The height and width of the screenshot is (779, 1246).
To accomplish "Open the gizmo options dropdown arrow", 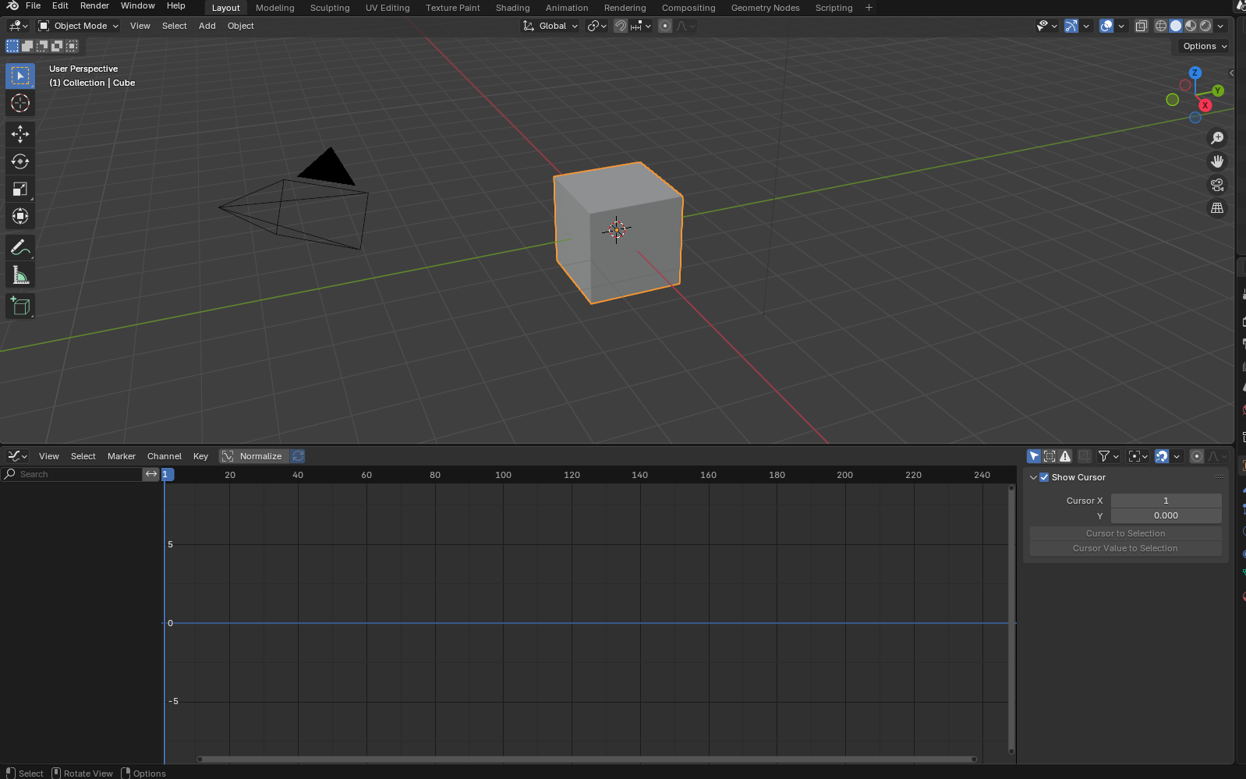I will [1086, 26].
